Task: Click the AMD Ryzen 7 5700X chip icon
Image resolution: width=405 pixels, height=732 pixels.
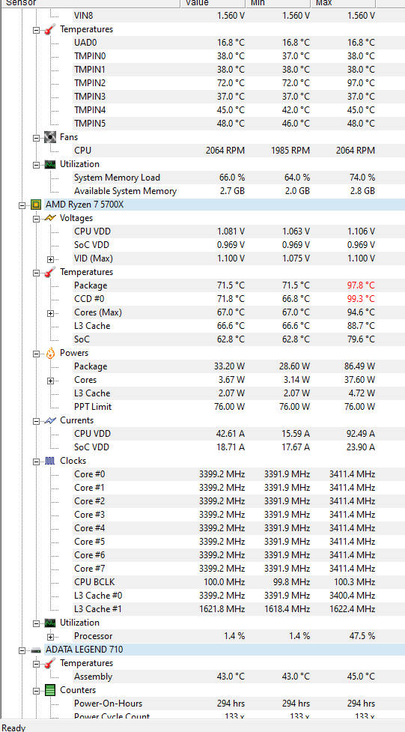Action: [35, 205]
